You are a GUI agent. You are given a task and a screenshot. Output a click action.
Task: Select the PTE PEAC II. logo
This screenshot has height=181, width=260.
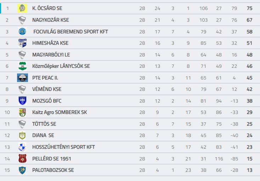(22, 78)
